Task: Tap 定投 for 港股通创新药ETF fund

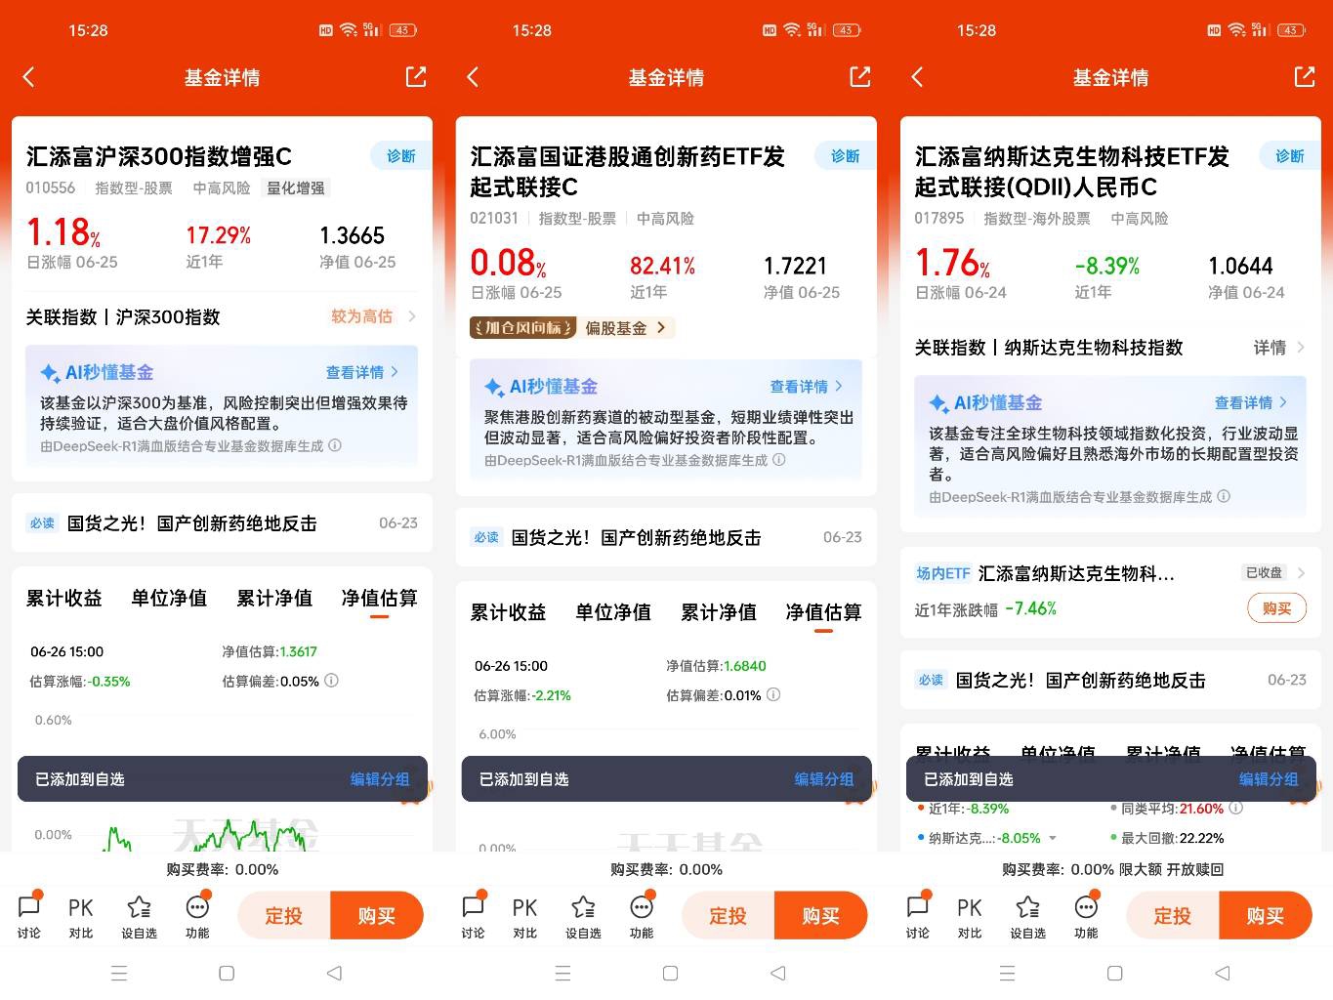Action: pos(729,916)
